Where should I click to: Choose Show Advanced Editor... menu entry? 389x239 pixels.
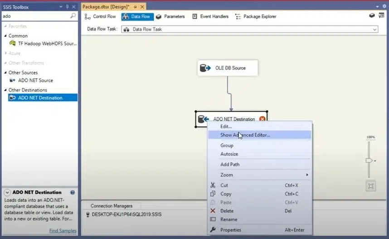(259, 135)
